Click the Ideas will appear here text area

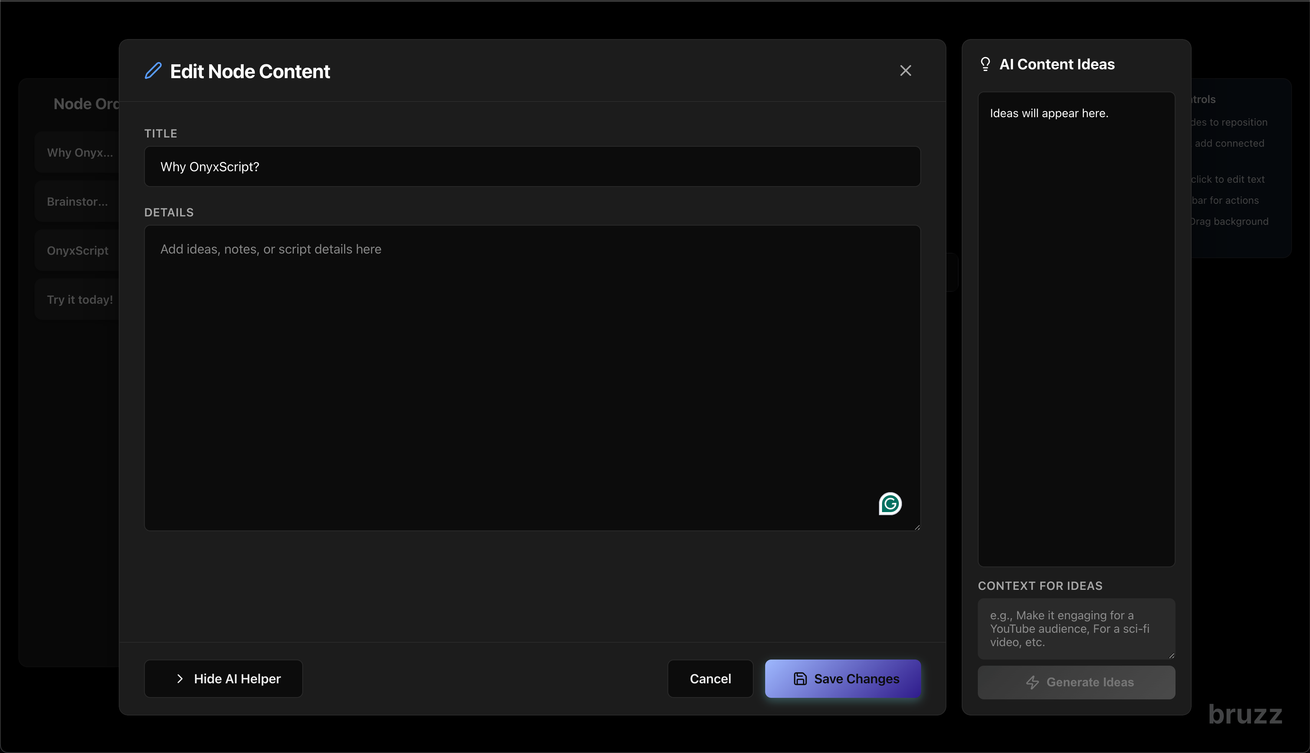[1076, 329]
